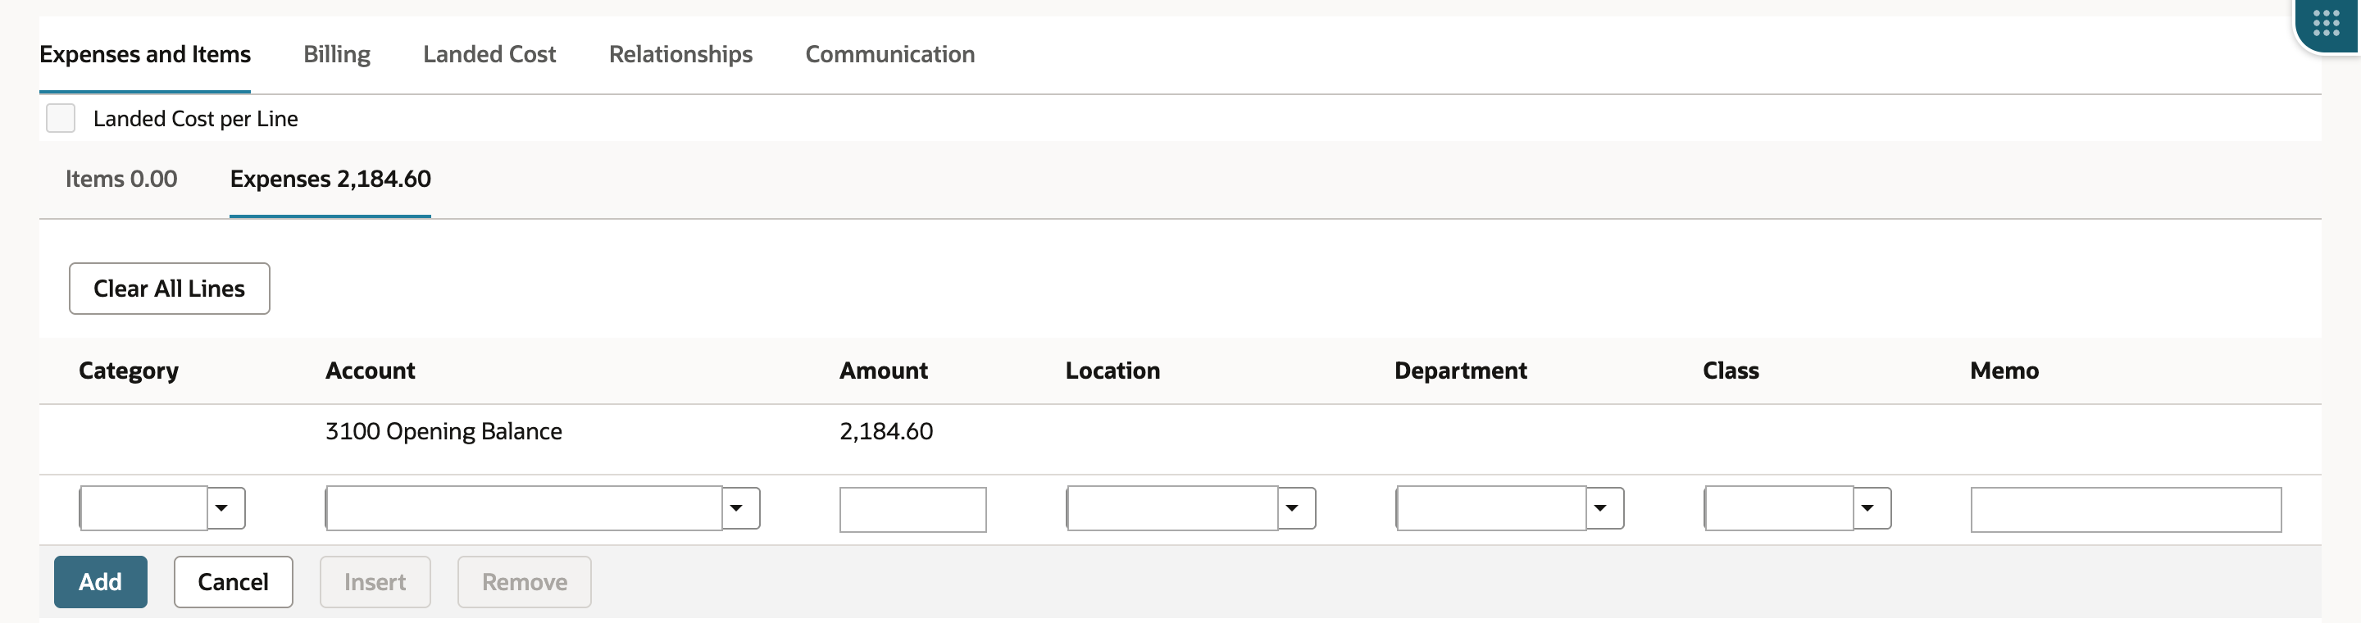Select the Expenses 2,184.60 subtab
Screen dimensions: 2361x623
click(x=330, y=179)
